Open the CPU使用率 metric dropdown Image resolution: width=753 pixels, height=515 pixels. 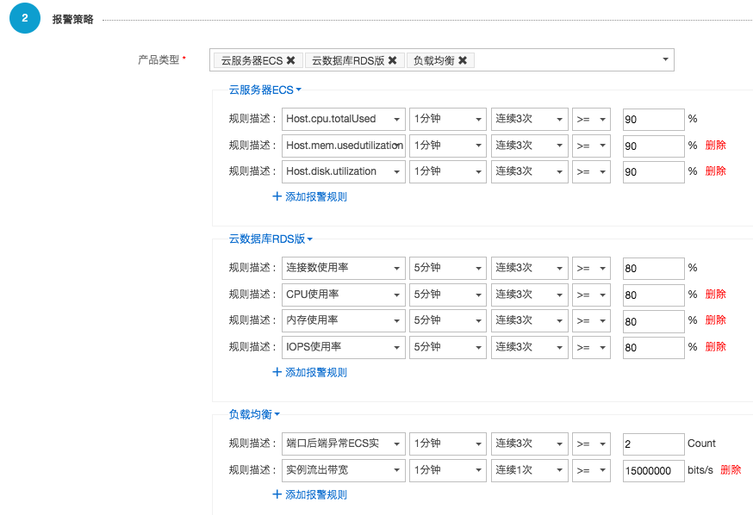pos(344,295)
